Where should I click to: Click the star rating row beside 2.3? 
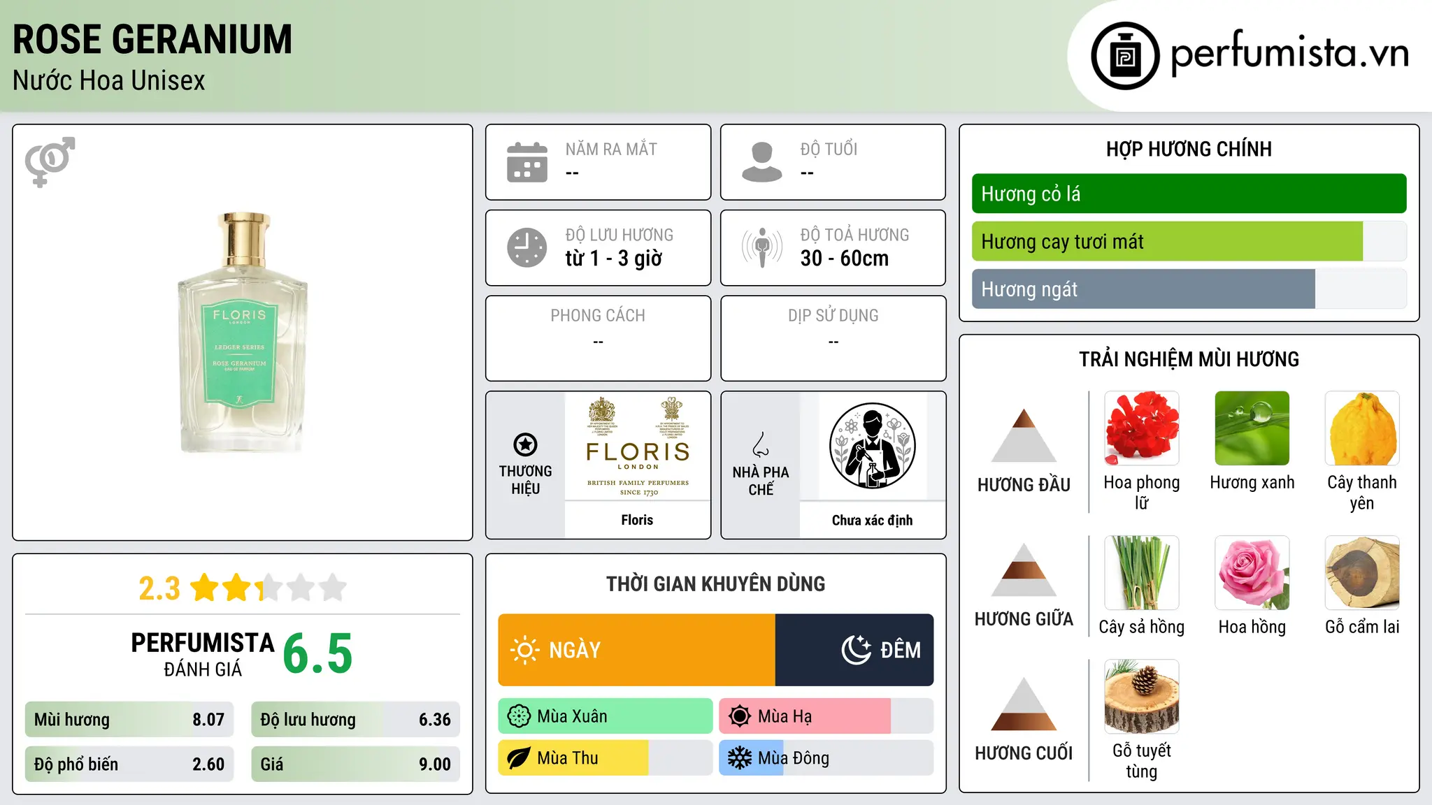pyautogui.click(x=268, y=588)
